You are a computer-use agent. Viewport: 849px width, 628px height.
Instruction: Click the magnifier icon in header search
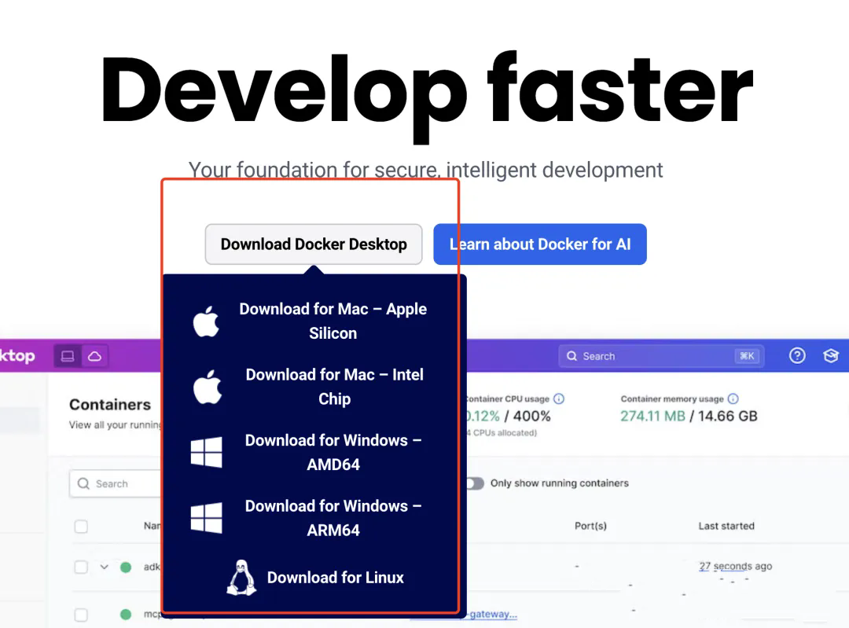click(x=572, y=356)
